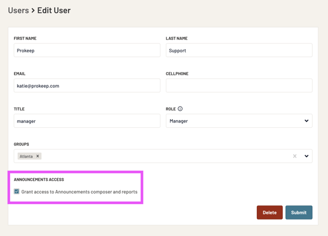This screenshot has height=236, width=328.
Task: Click the Edit User breadcrumb title
Action: pyautogui.click(x=53, y=11)
